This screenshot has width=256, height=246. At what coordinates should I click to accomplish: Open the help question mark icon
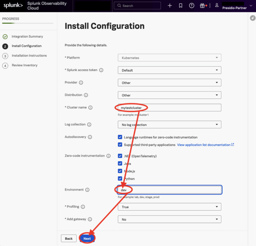pyautogui.click(x=191, y=5)
